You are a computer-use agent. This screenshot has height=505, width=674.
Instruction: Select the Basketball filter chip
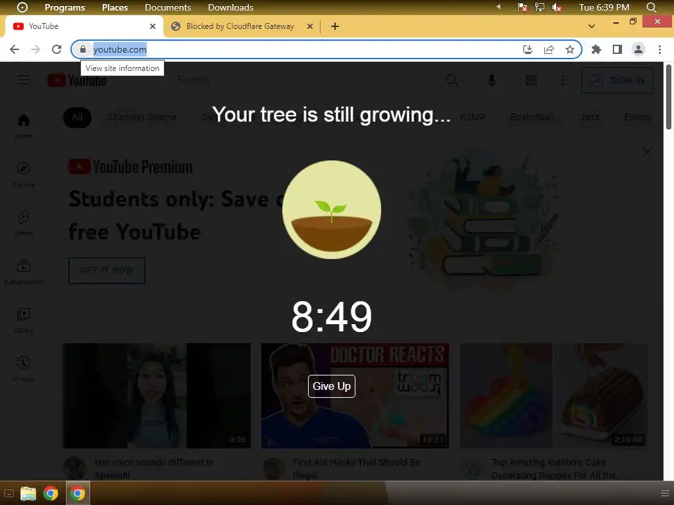click(x=532, y=117)
